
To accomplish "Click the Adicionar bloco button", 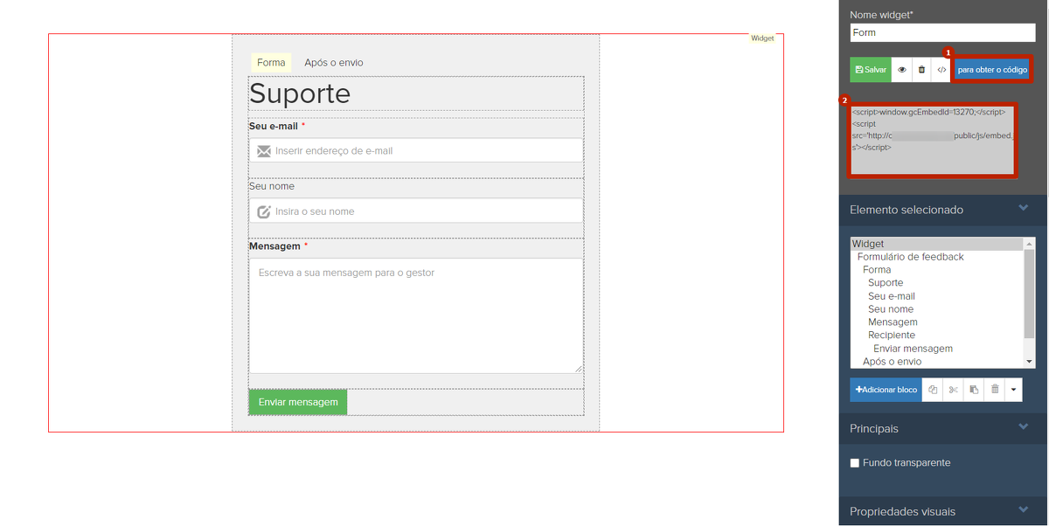I will (x=886, y=390).
